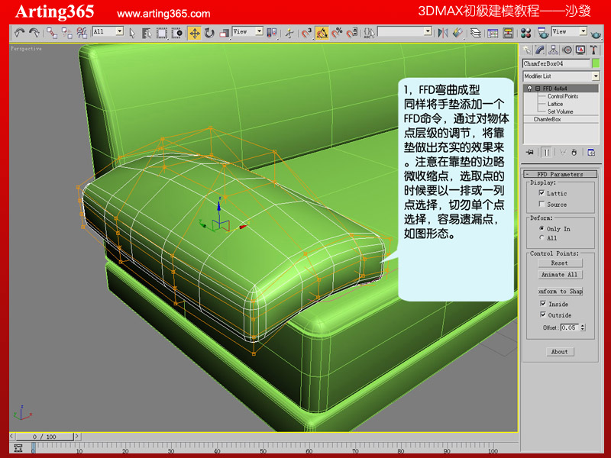This screenshot has height=458, width=611.
Task: Open the Render Scene teapot dialog icon
Action: 543,33
